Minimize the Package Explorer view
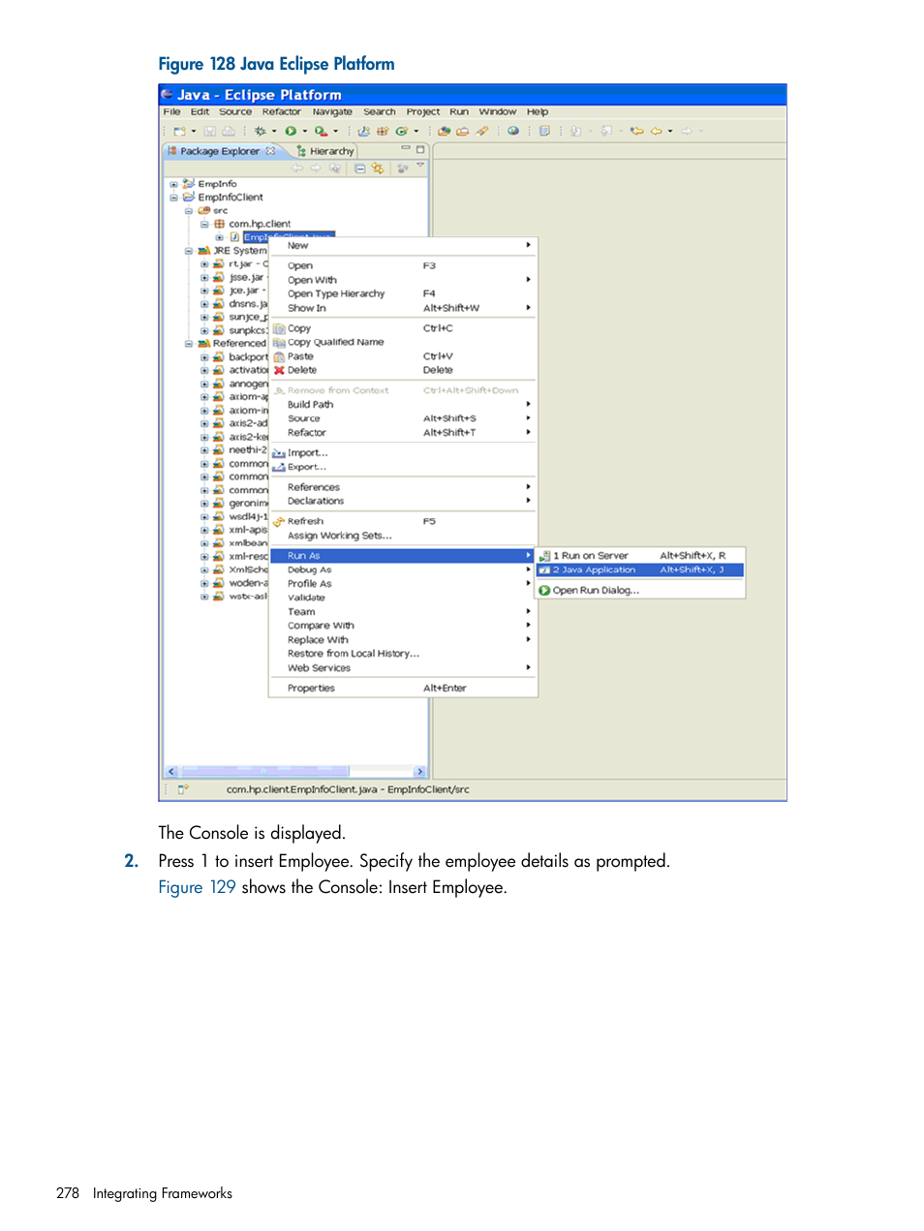The height and width of the screenshot is (1231, 924). [407, 149]
